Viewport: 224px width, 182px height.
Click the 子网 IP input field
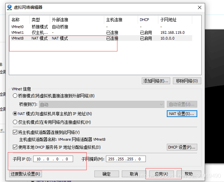point(53,159)
